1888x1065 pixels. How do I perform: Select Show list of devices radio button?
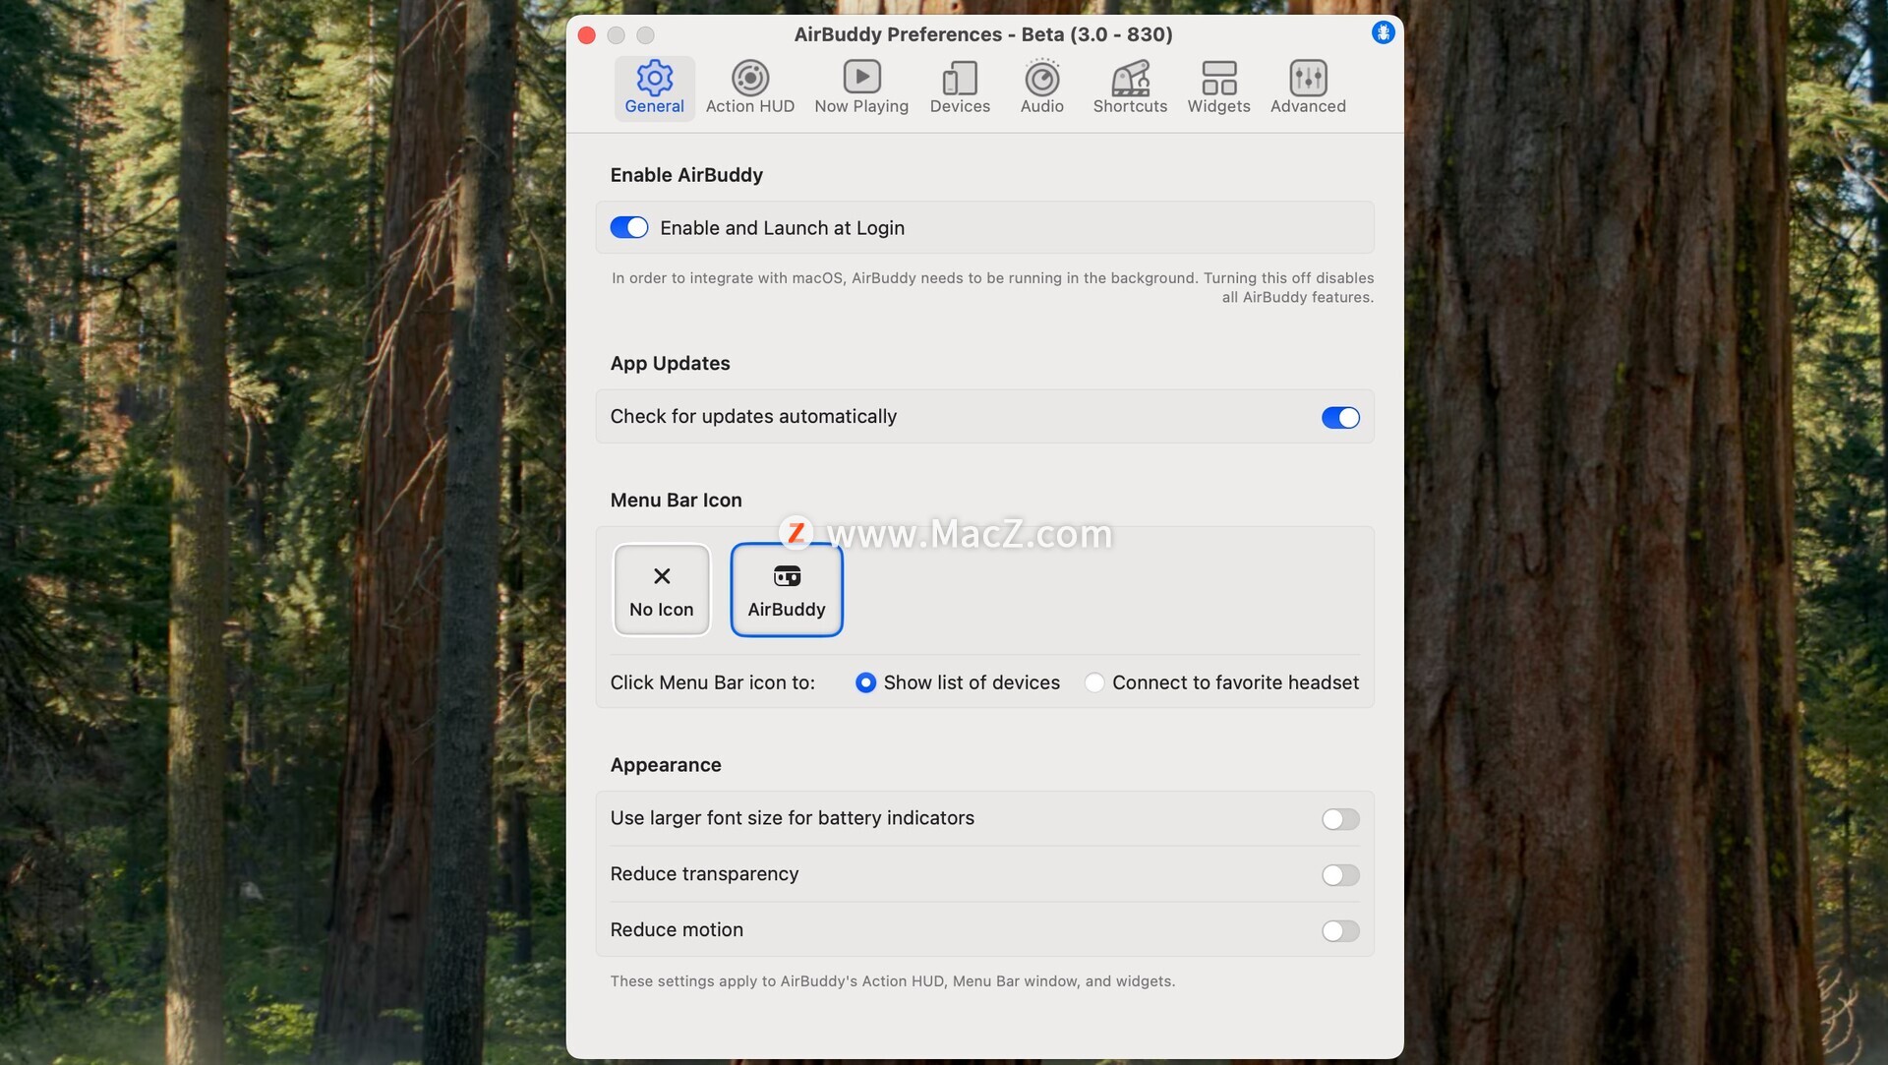click(x=865, y=682)
